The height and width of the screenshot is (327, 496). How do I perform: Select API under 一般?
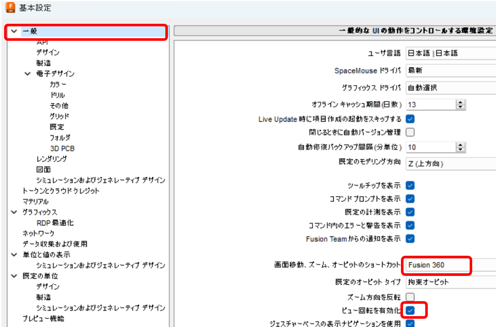click(x=42, y=42)
